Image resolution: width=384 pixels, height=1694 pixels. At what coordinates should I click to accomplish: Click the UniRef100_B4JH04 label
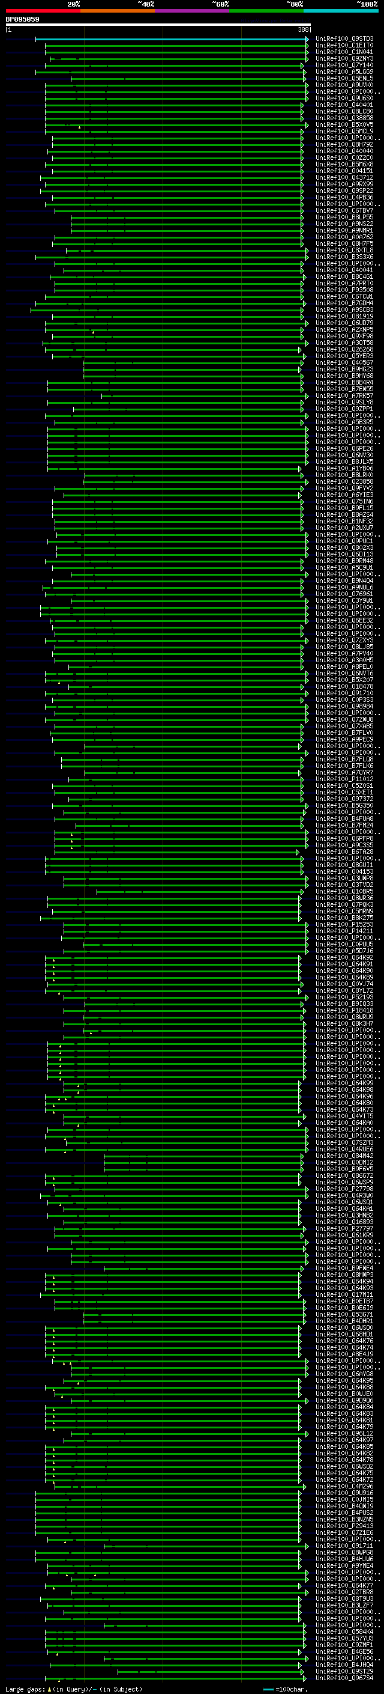(x=344, y=1665)
